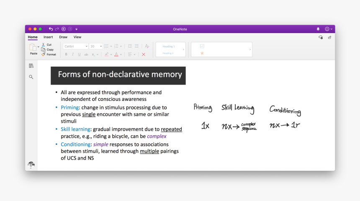Click the search magnifier in the sidebar
The image size is (360, 201).
(x=31, y=77)
